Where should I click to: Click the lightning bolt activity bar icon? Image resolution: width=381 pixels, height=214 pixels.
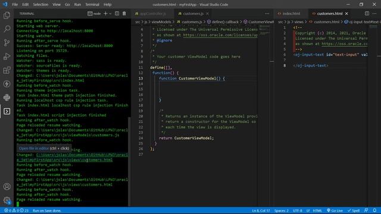[x=7, y=84]
